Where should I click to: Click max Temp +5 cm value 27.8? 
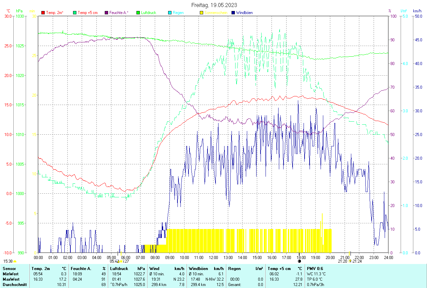click(x=299, y=279)
